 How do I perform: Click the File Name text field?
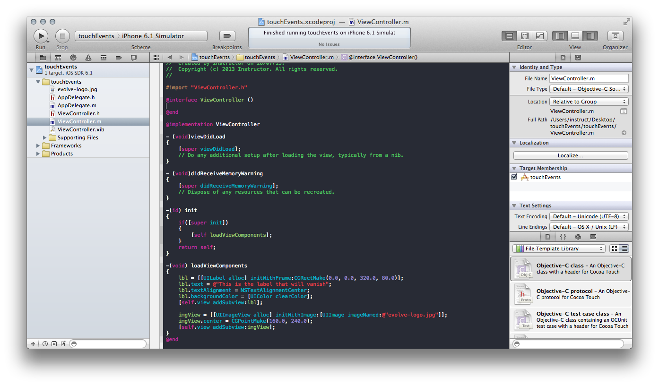[589, 78]
